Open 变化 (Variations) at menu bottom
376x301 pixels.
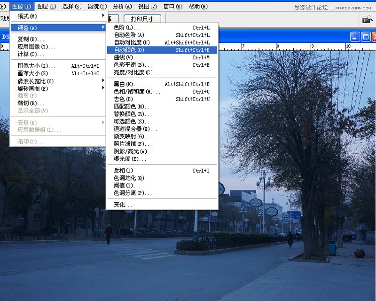[x=162, y=205]
